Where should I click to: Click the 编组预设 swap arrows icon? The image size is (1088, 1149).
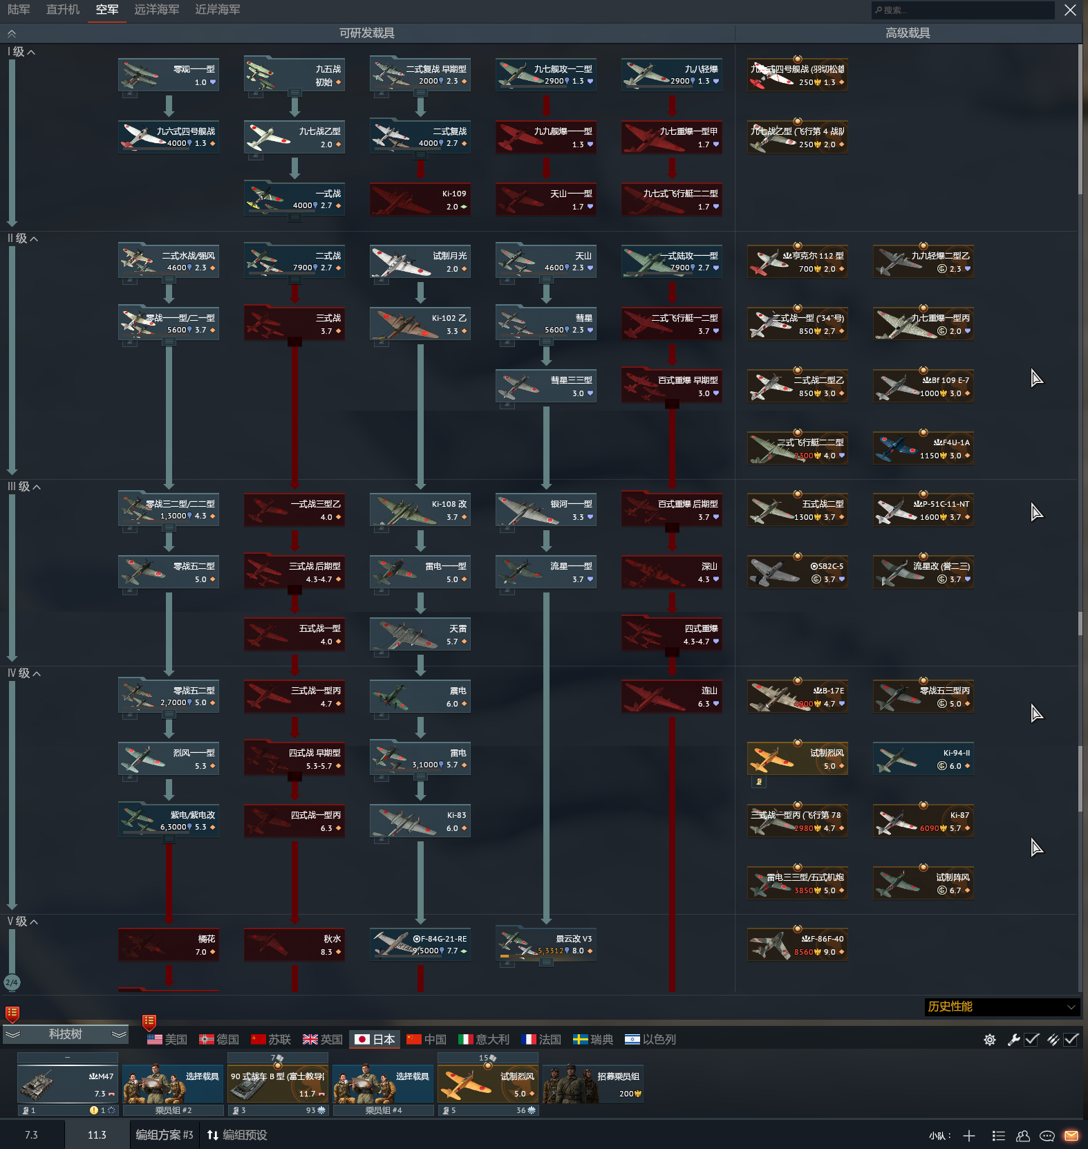[213, 1135]
